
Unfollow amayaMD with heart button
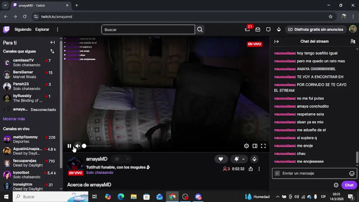tap(221, 159)
